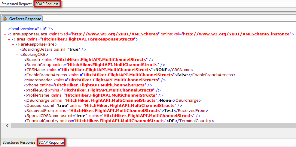Switch to the SOAP Request tab

click(x=47, y=4)
